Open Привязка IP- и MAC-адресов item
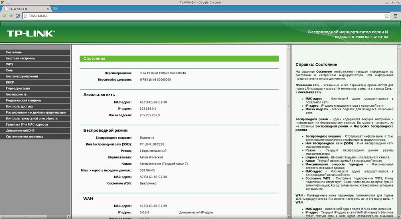Screen dimensions: 401x219 click(35, 124)
